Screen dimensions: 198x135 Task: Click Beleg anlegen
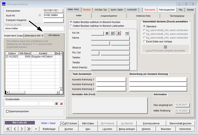127,129
